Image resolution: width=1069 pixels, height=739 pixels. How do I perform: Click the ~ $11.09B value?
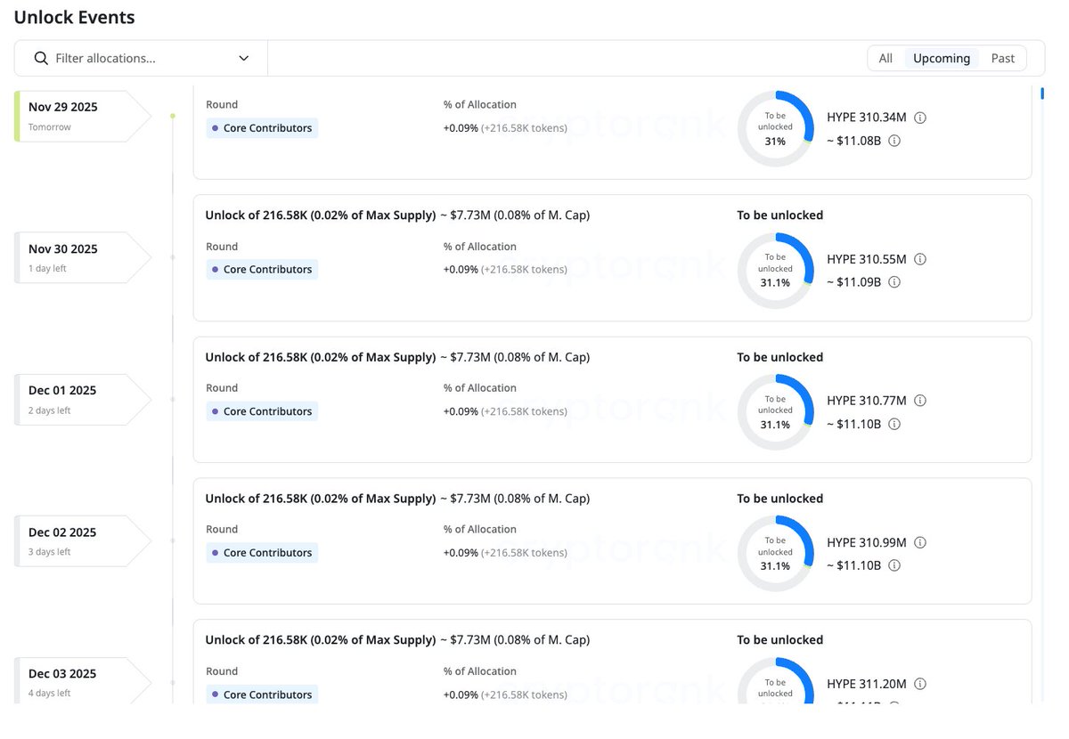853,282
